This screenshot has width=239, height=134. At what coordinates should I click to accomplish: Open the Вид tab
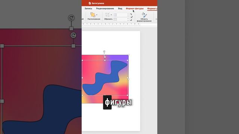click(x=120, y=9)
